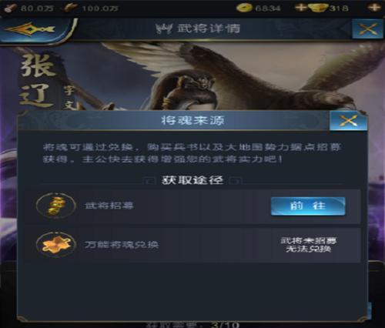The image size is (385, 328).
Task: Add gold ingots with the far-right plus
Action: 375,8
